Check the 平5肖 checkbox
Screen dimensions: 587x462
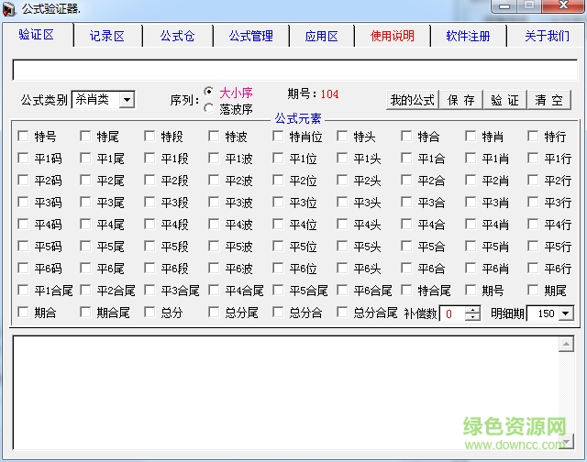pos(471,247)
